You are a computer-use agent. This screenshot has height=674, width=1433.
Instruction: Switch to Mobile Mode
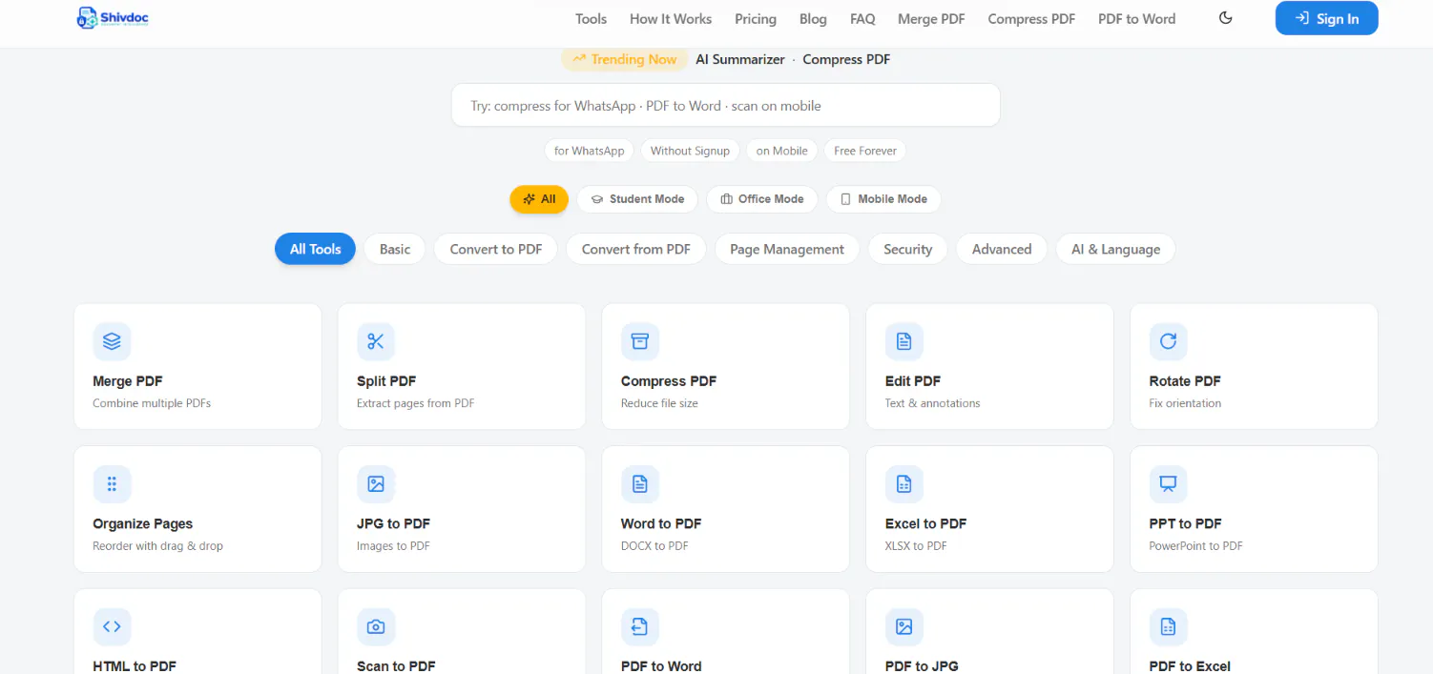click(883, 199)
